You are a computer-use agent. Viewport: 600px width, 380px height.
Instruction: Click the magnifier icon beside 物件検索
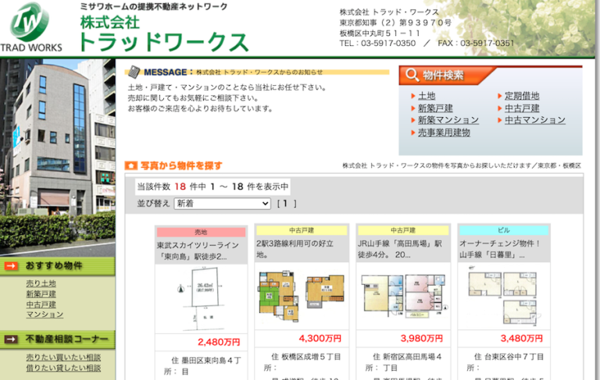pos(412,75)
